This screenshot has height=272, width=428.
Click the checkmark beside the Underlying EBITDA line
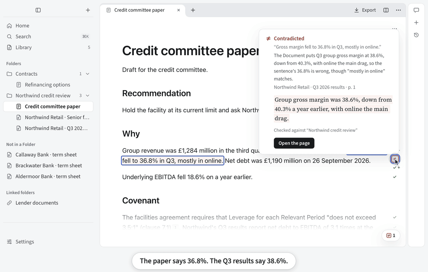[x=395, y=177]
